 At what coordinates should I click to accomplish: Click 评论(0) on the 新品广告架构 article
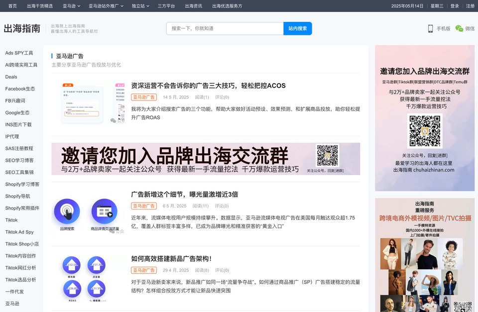point(222,270)
